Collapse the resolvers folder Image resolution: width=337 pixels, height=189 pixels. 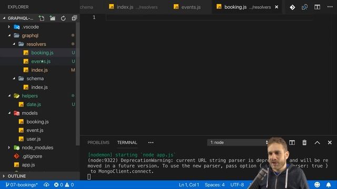click(x=14, y=44)
